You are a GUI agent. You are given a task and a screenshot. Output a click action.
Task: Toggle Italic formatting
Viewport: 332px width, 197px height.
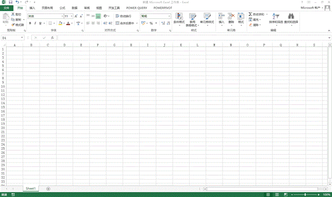35,23
